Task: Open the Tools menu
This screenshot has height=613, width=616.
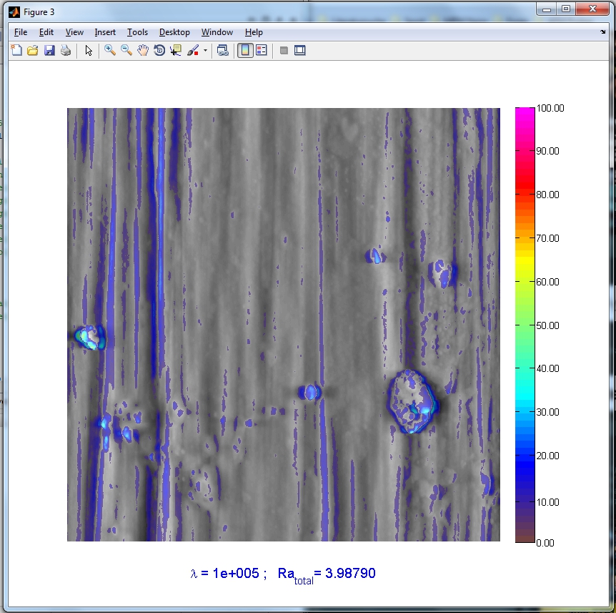Action: pos(137,32)
